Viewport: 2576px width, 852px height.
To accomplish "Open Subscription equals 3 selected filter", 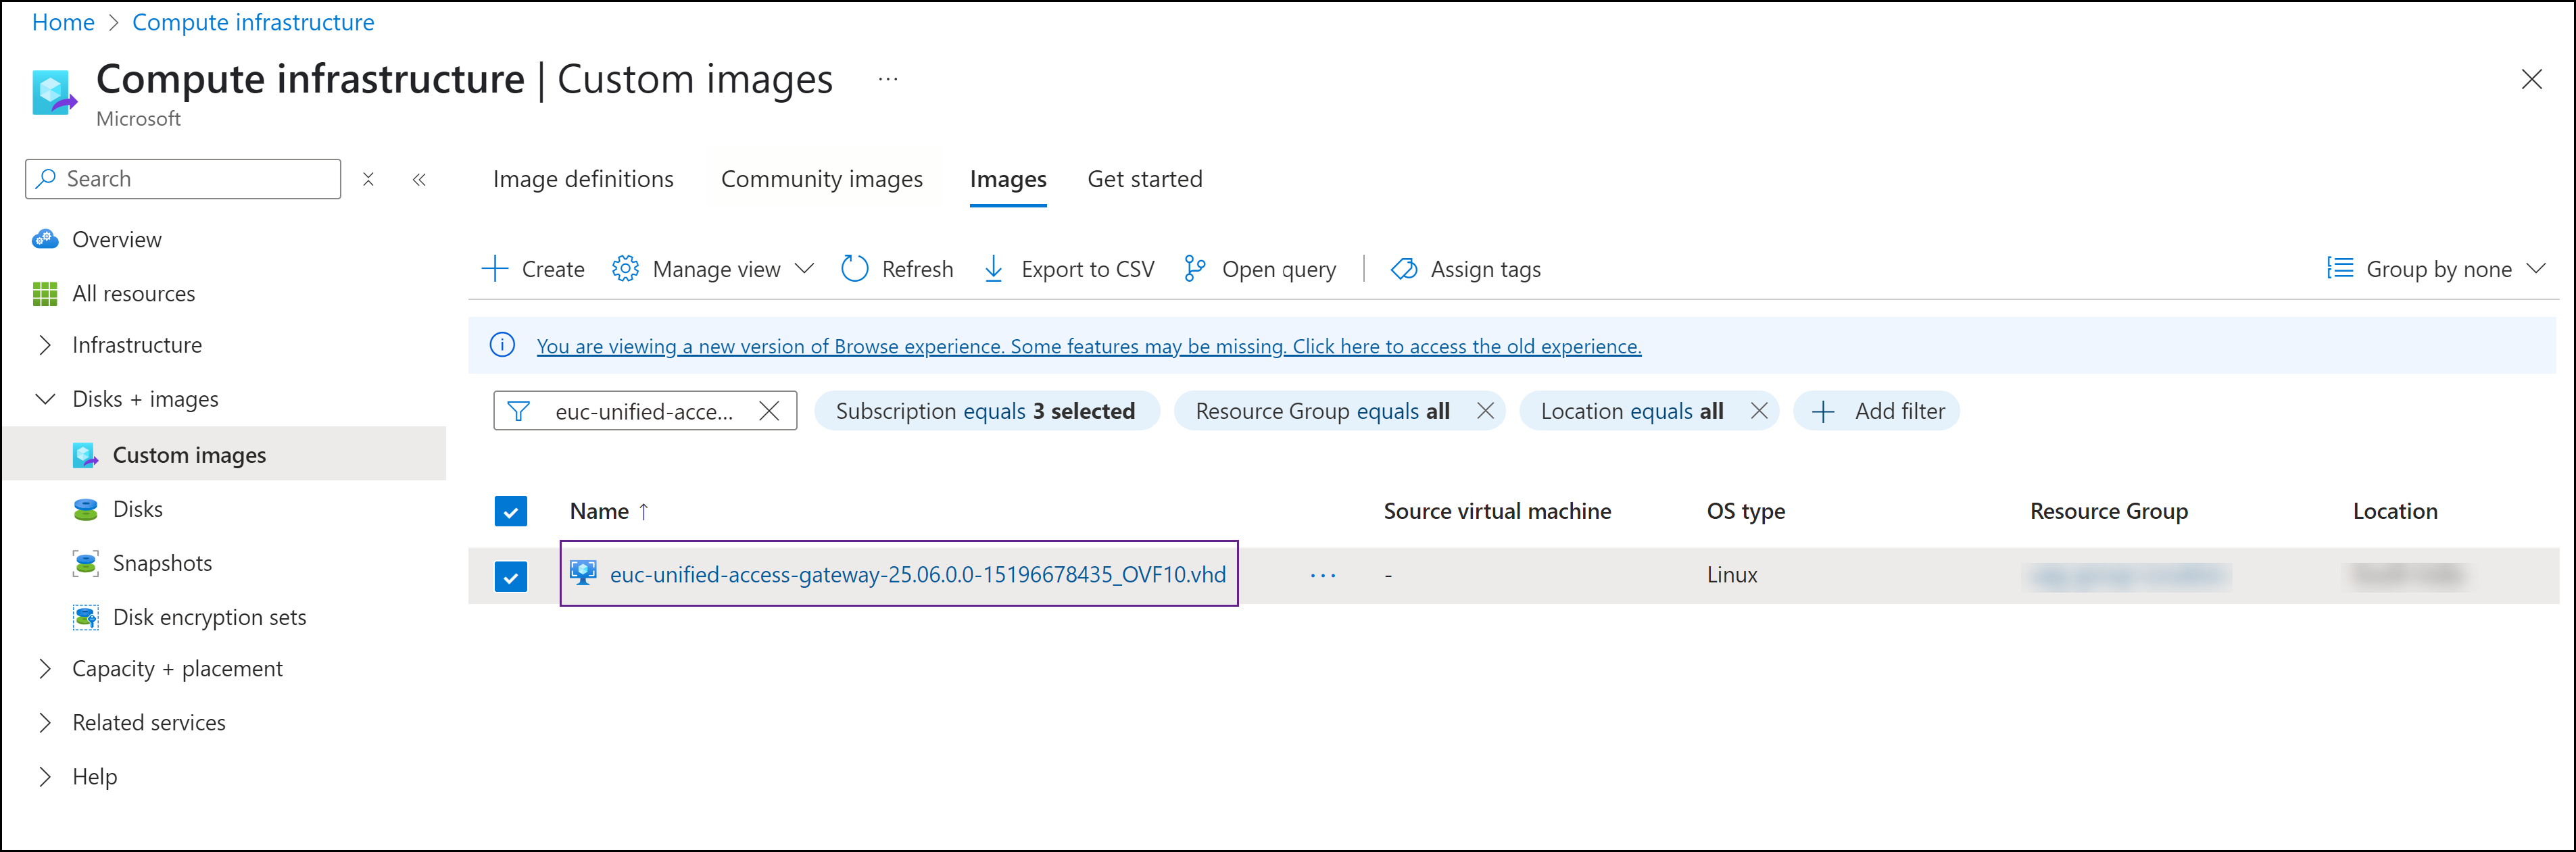I will 986,411.
